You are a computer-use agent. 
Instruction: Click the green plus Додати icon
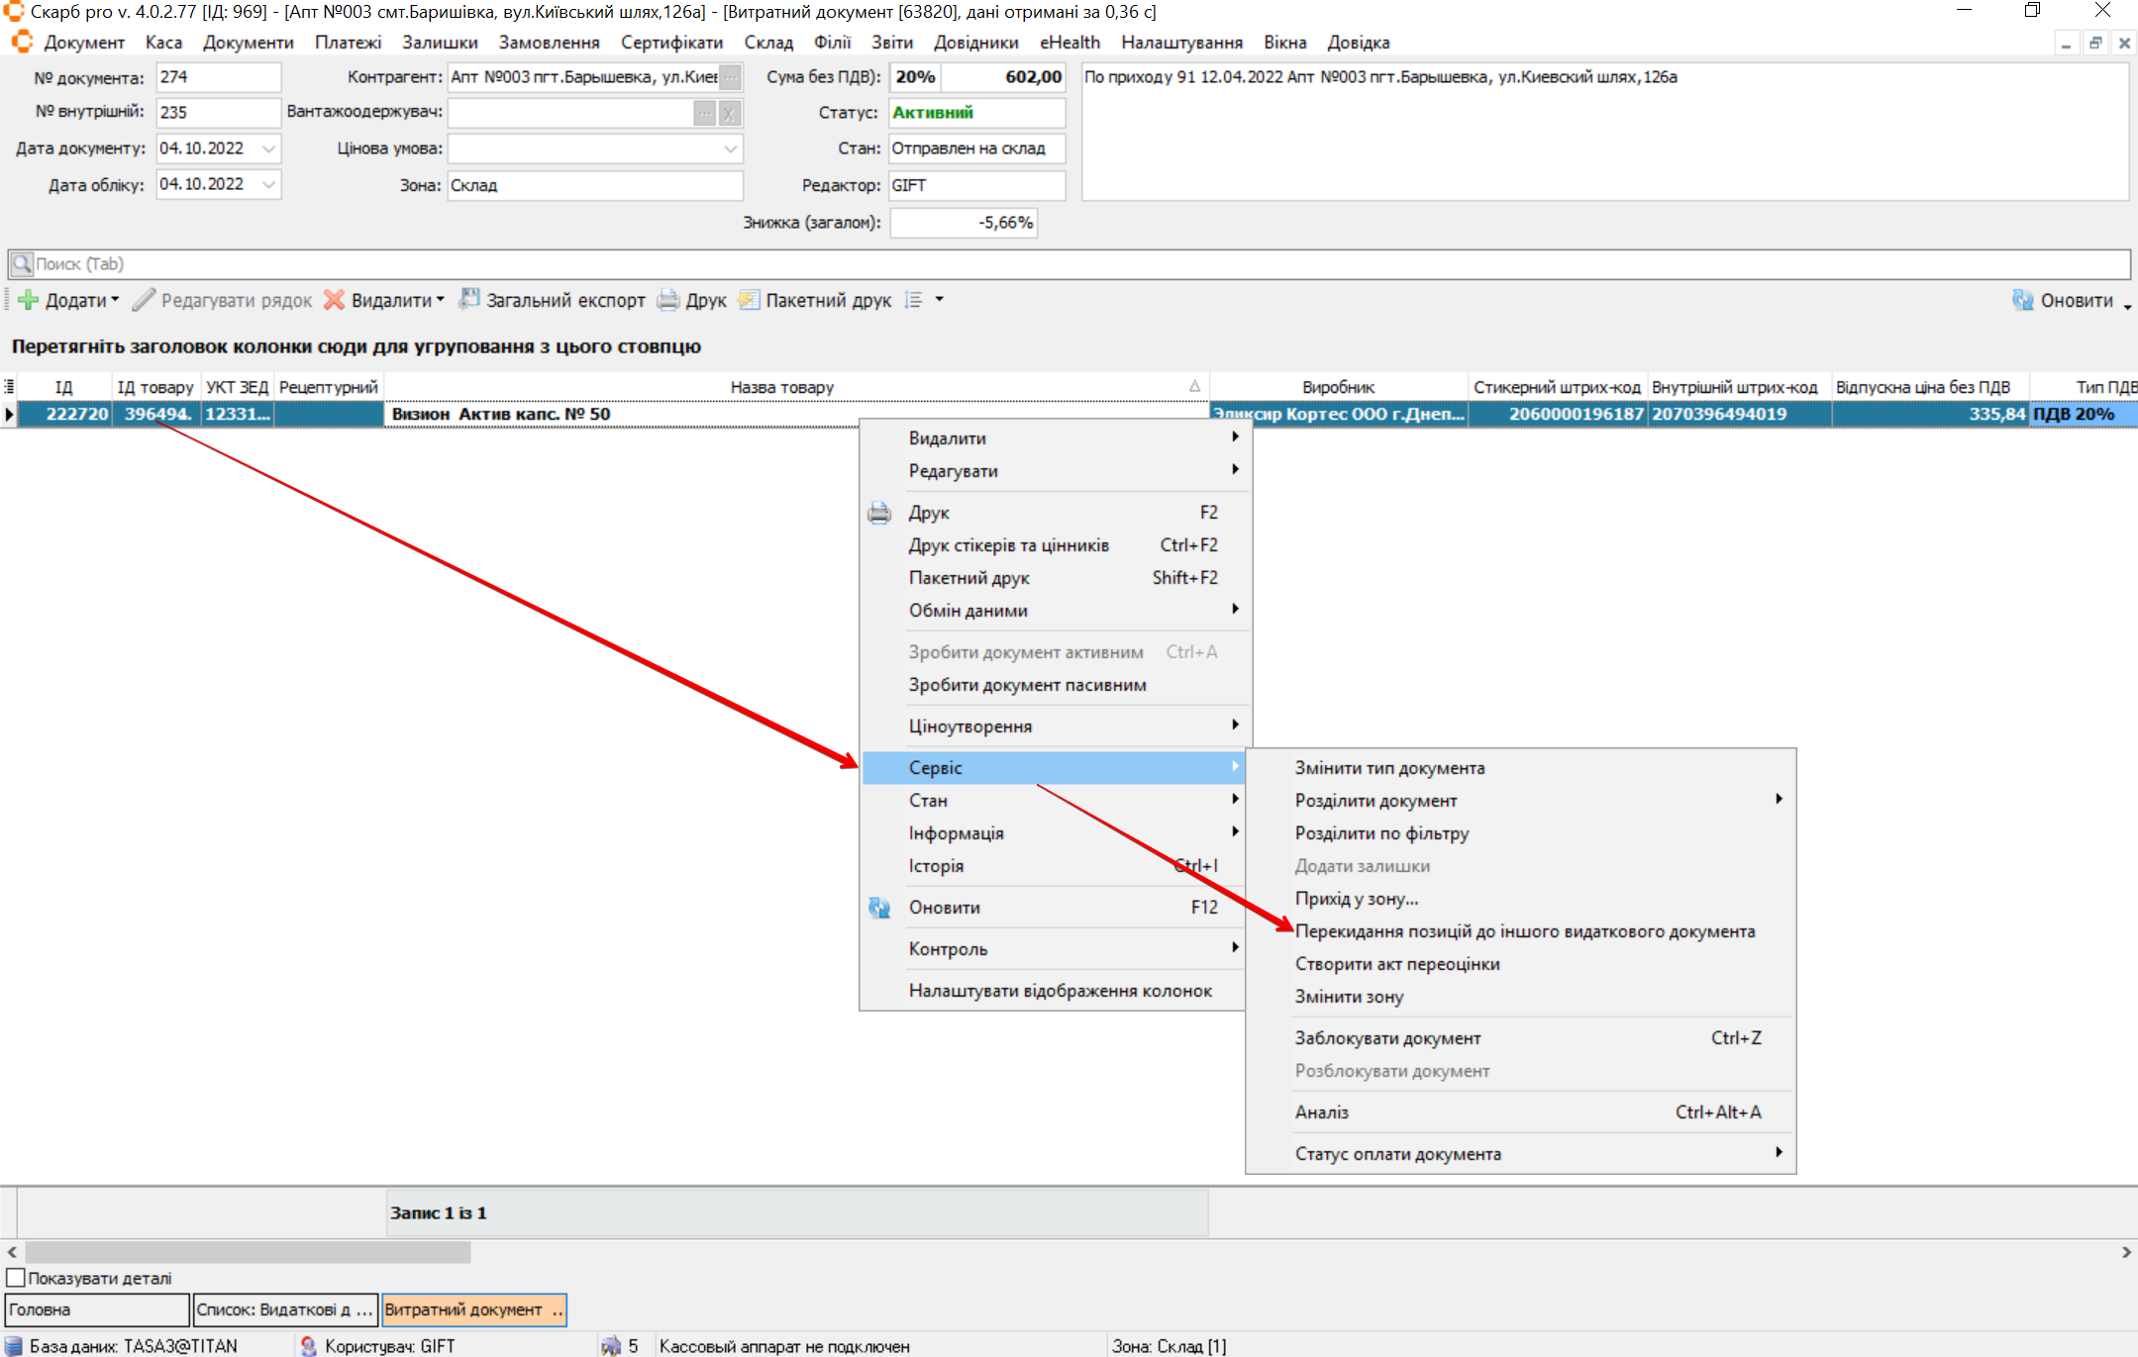[x=28, y=300]
